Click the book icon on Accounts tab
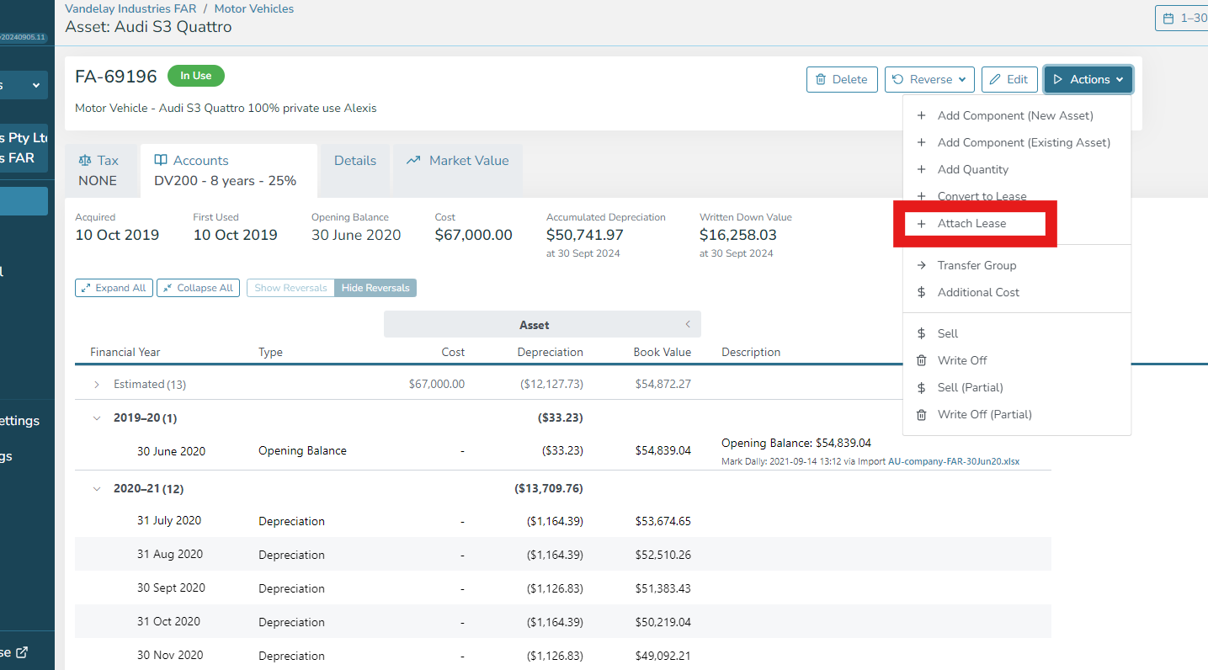Image resolution: width=1208 pixels, height=670 pixels. 161,160
